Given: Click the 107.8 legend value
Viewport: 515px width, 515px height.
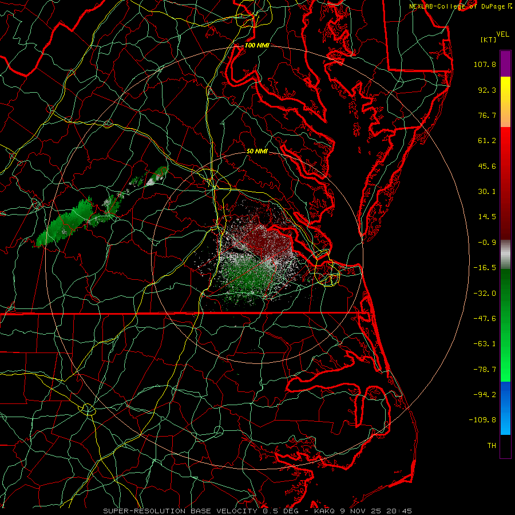Looking at the screenshot, I should tap(485, 64).
